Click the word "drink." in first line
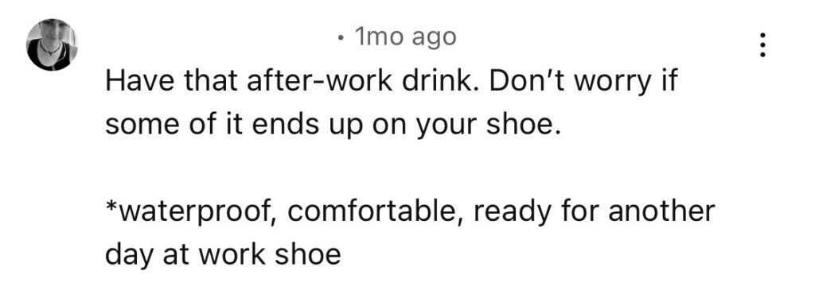The height and width of the screenshot is (294, 815). (438, 82)
